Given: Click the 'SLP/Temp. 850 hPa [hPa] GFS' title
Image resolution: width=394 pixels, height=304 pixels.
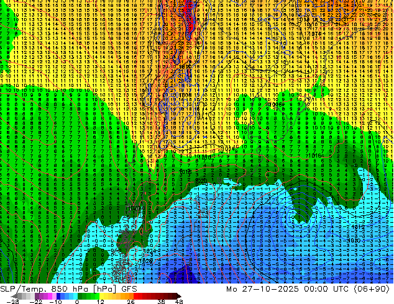Looking at the screenshot, I should tap(68, 289).
